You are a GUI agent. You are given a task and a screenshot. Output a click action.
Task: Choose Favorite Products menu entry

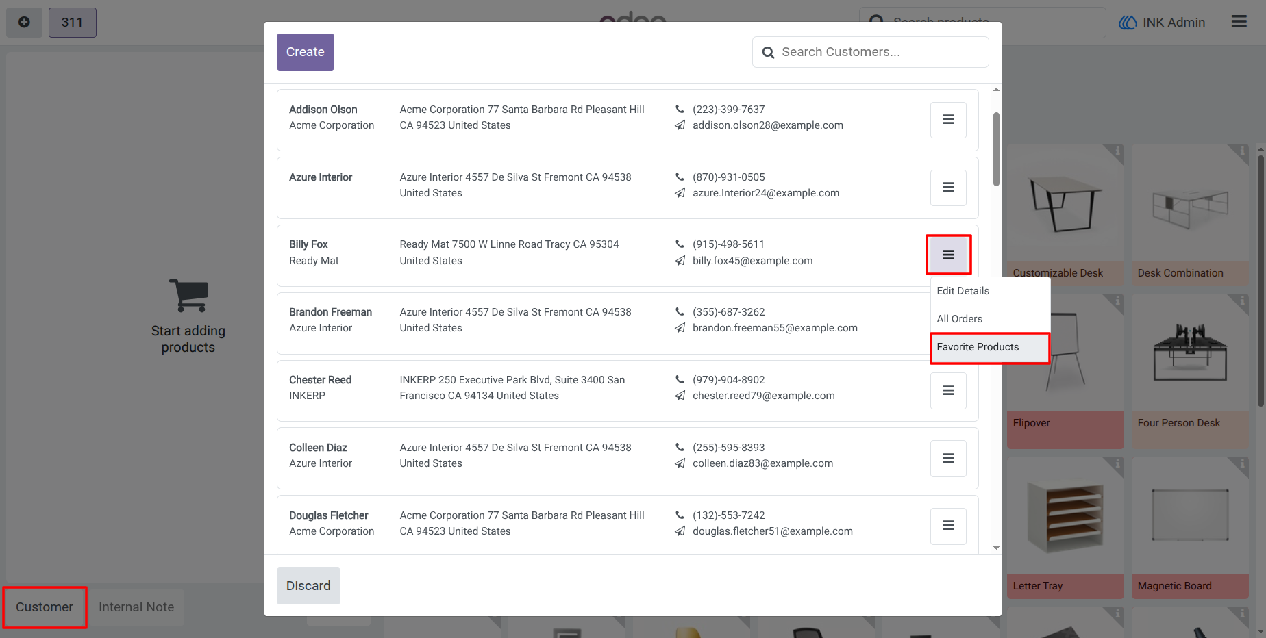pyautogui.click(x=989, y=348)
